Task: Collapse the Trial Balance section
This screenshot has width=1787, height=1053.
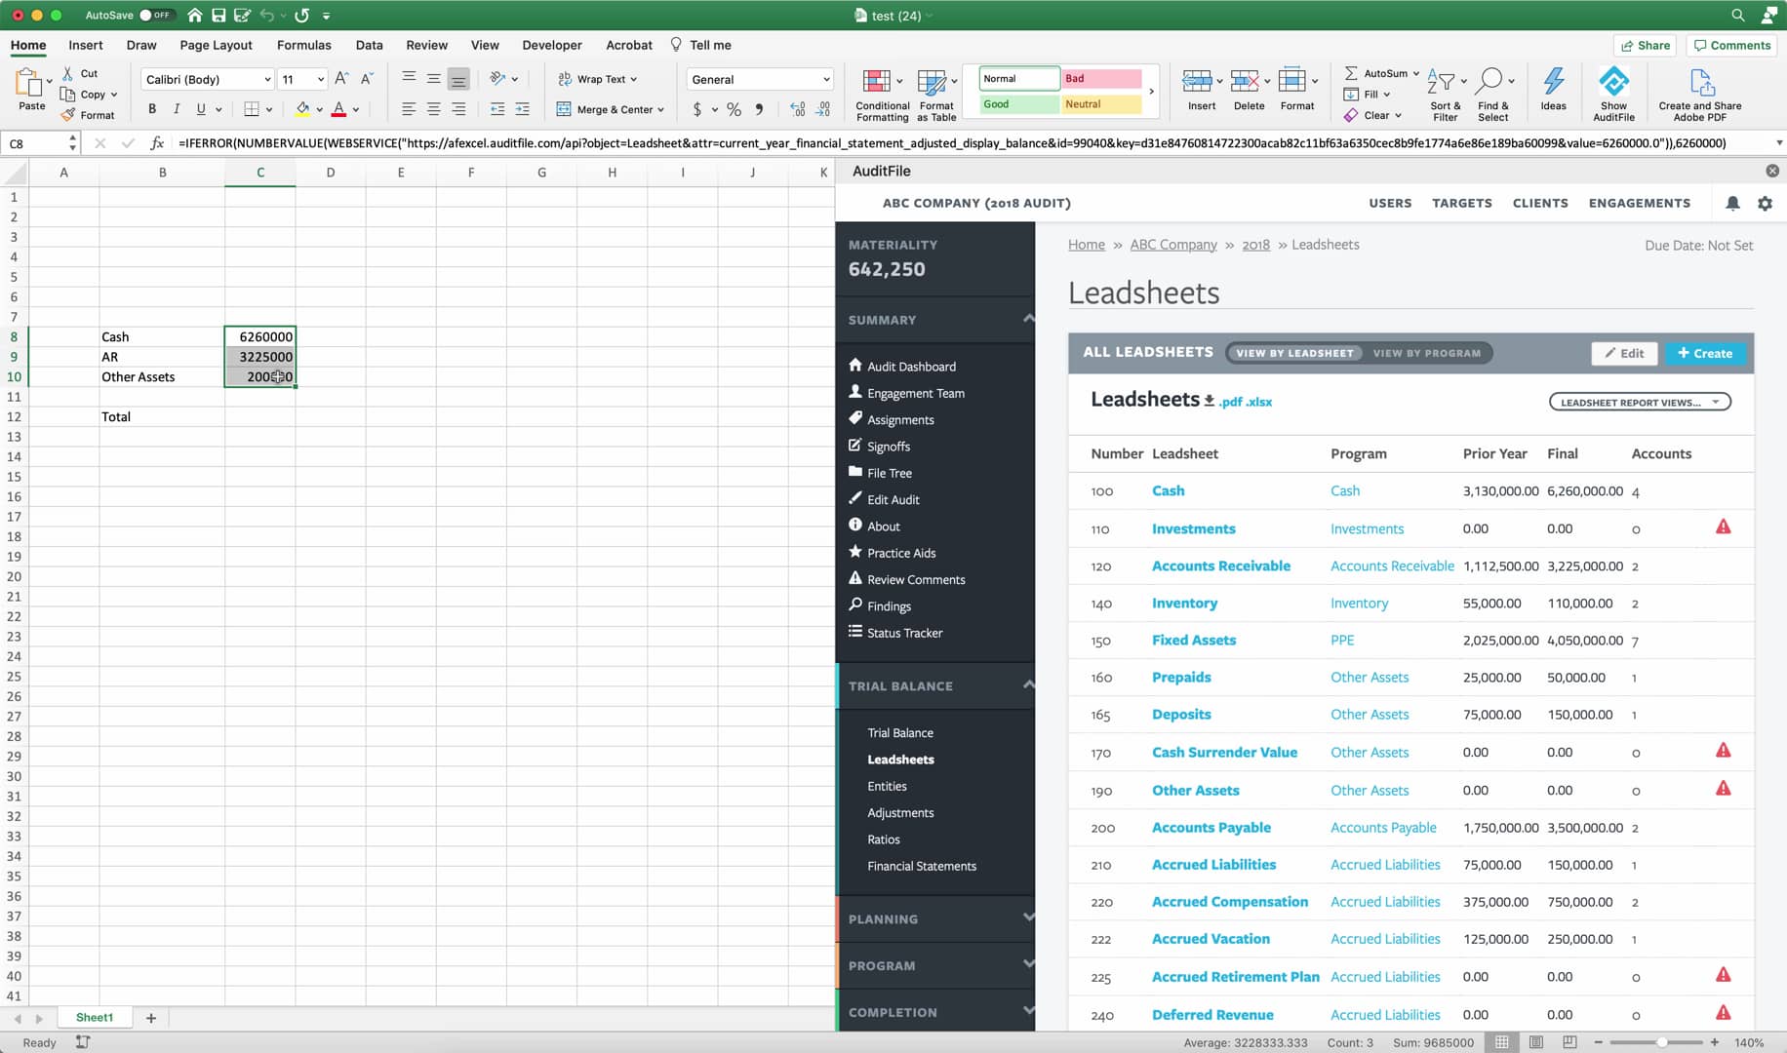Action: coord(1029,685)
